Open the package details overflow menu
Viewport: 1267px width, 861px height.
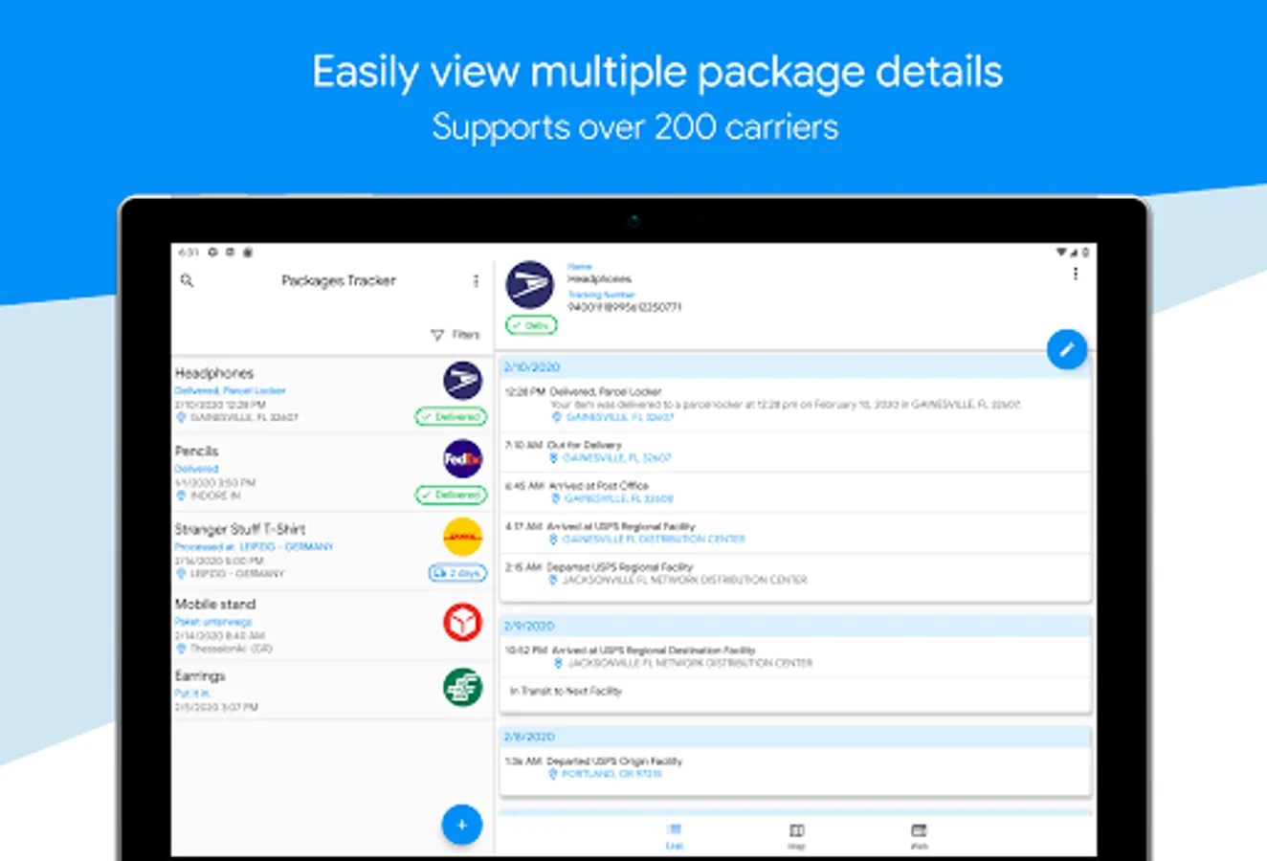click(x=1076, y=275)
